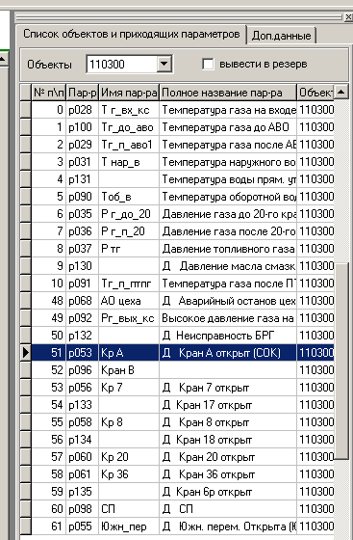Image resolution: width=353 pixels, height=540 pixels.
Task: Select cell 'Д Кран А открыт (СОК)'
Action: click(x=228, y=353)
